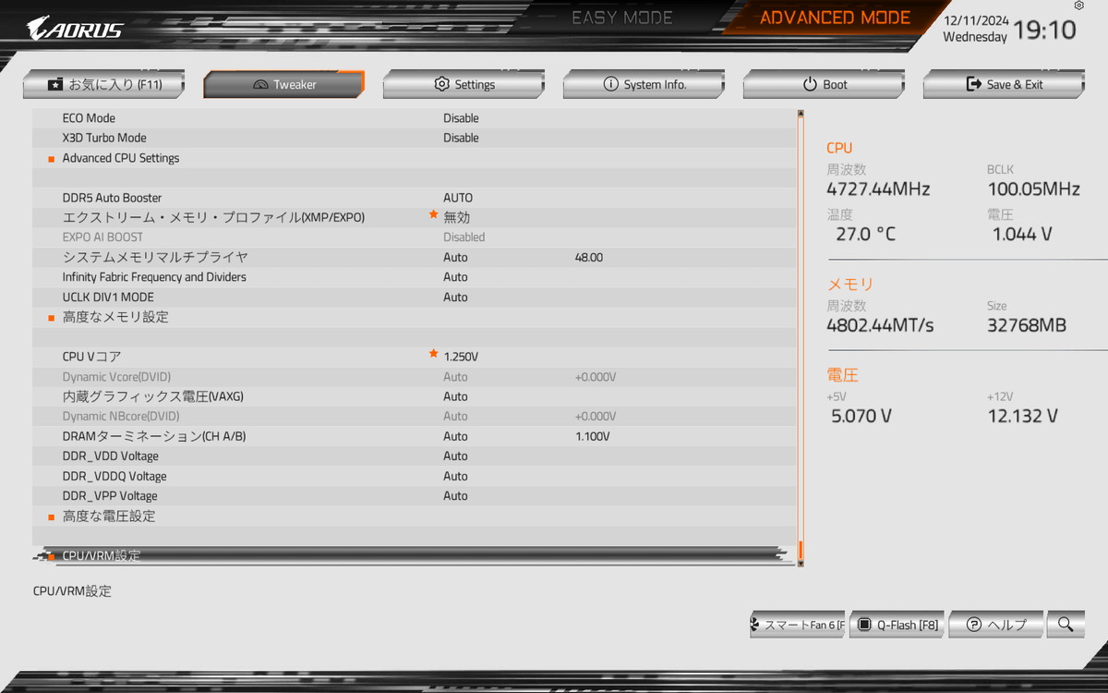1108x693 pixels.
Task: Click the CPU frequency 4727.44MHz readout
Action: click(878, 189)
